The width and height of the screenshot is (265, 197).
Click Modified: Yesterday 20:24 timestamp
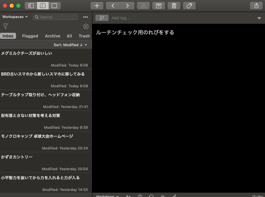[x=65, y=148]
